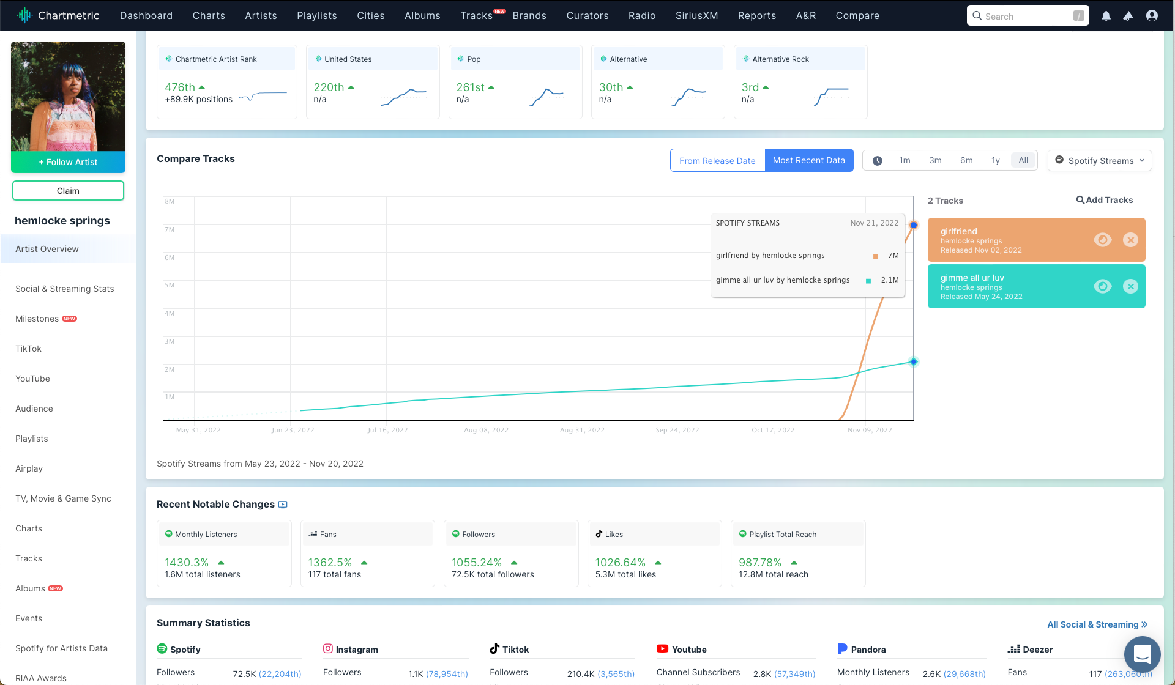Toggle visibility of girlfriend track
The height and width of the screenshot is (685, 1175).
click(1102, 240)
